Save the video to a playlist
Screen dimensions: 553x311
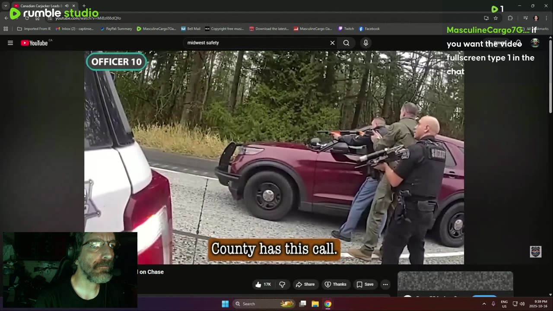365,284
